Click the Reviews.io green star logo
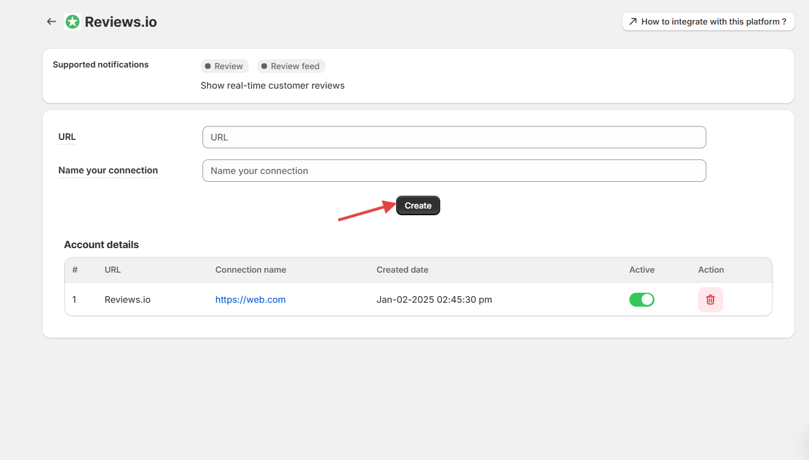809x460 pixels. click(x=73, y=22)
